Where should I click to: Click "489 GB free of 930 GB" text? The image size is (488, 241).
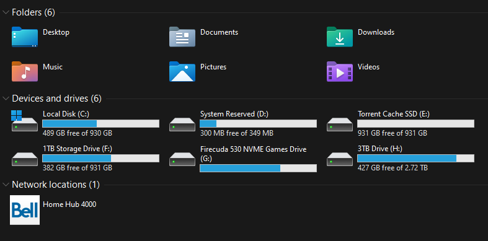[x=77, y=133]
